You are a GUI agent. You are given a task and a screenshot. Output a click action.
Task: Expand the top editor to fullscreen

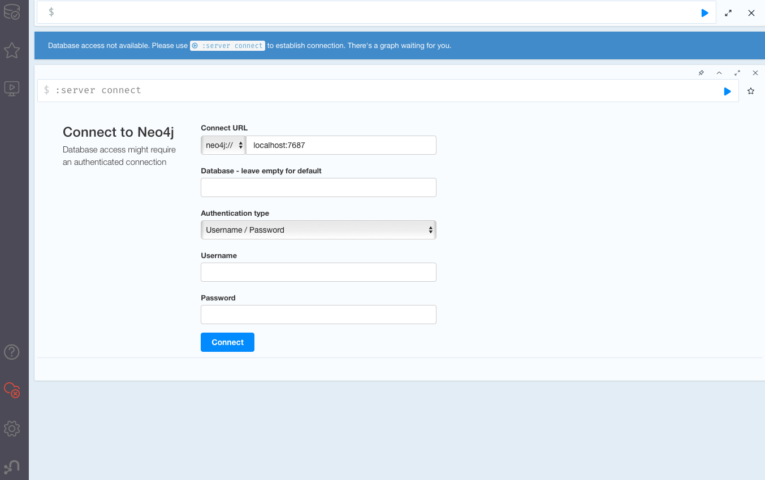point(728,12)
